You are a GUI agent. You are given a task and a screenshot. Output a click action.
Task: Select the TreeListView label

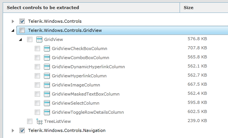(58, 121)
